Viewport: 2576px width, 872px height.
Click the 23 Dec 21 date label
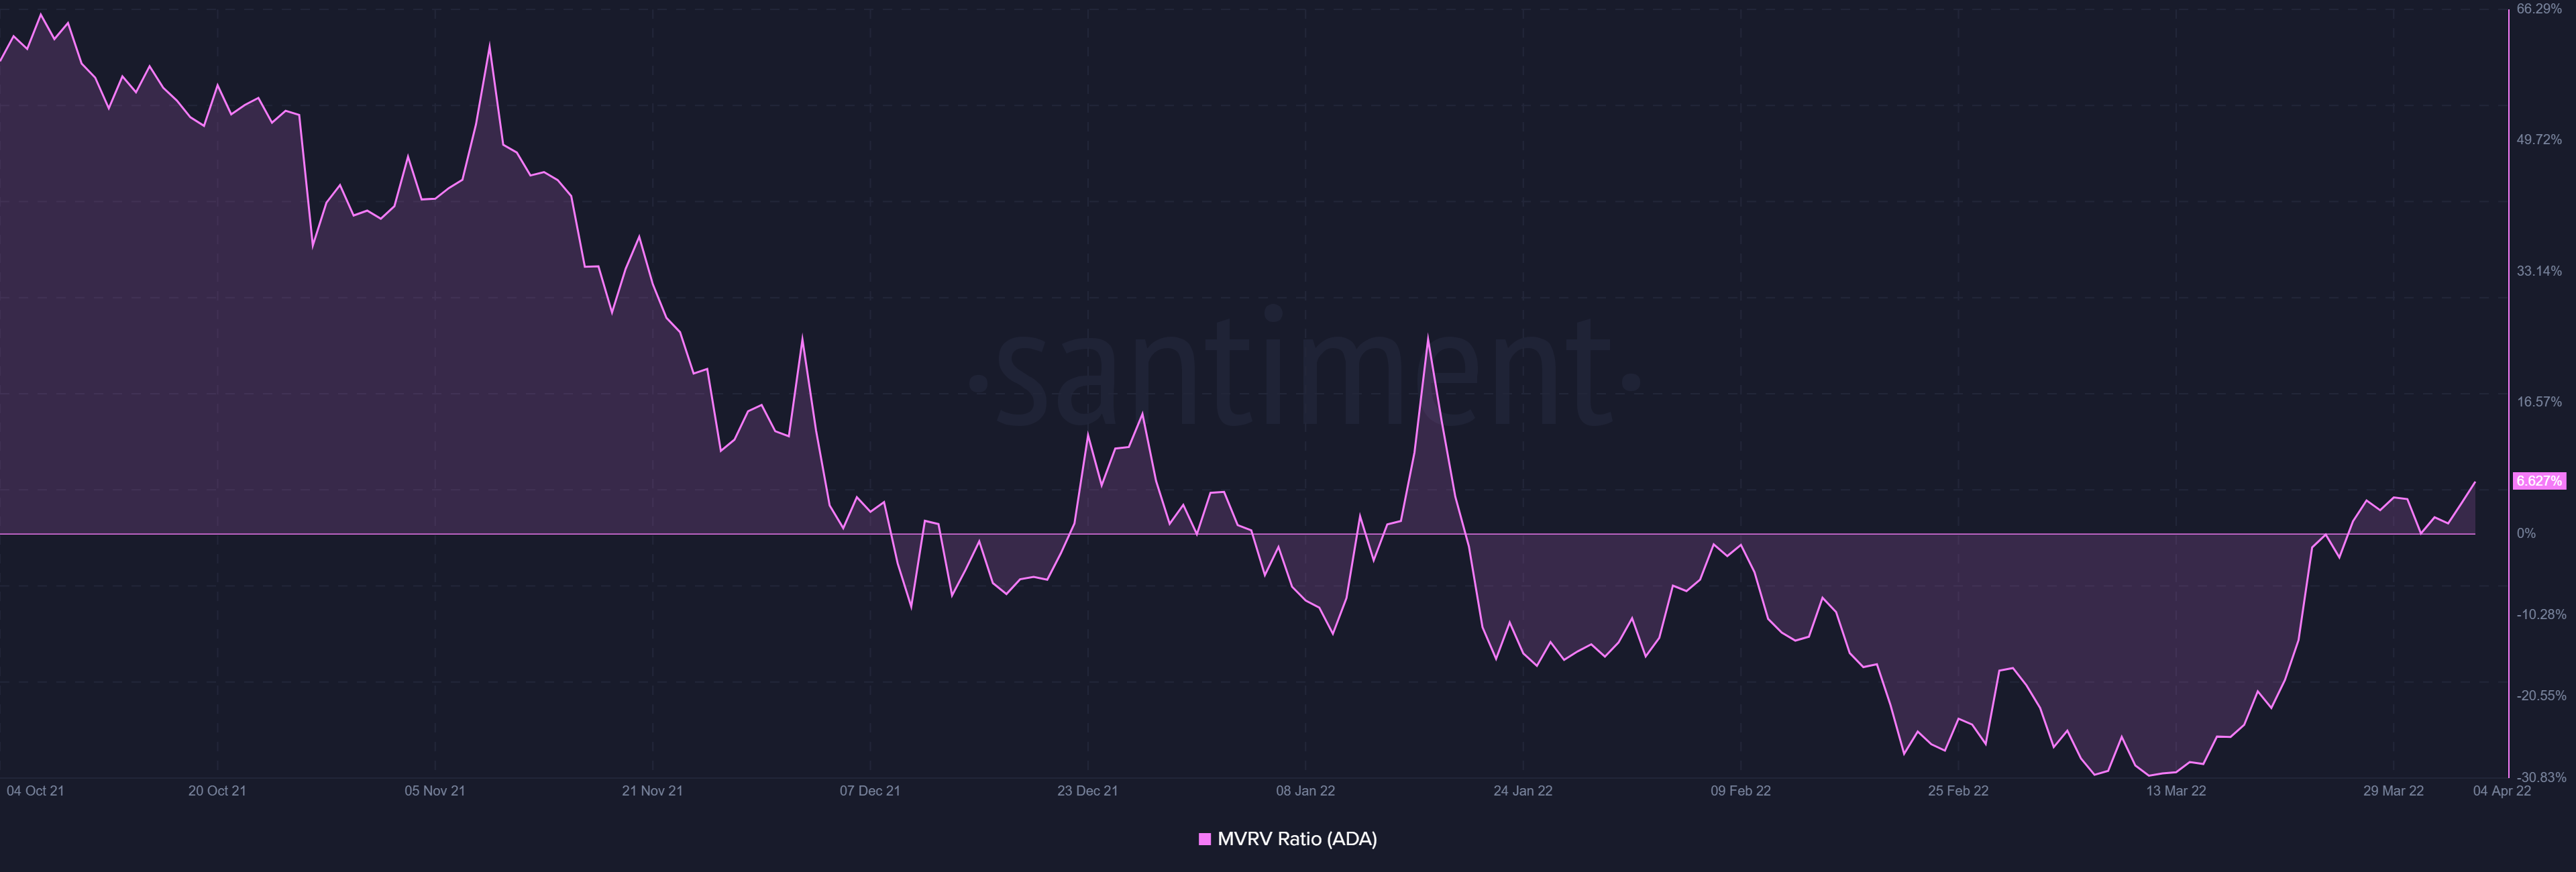pos(1087,791)
